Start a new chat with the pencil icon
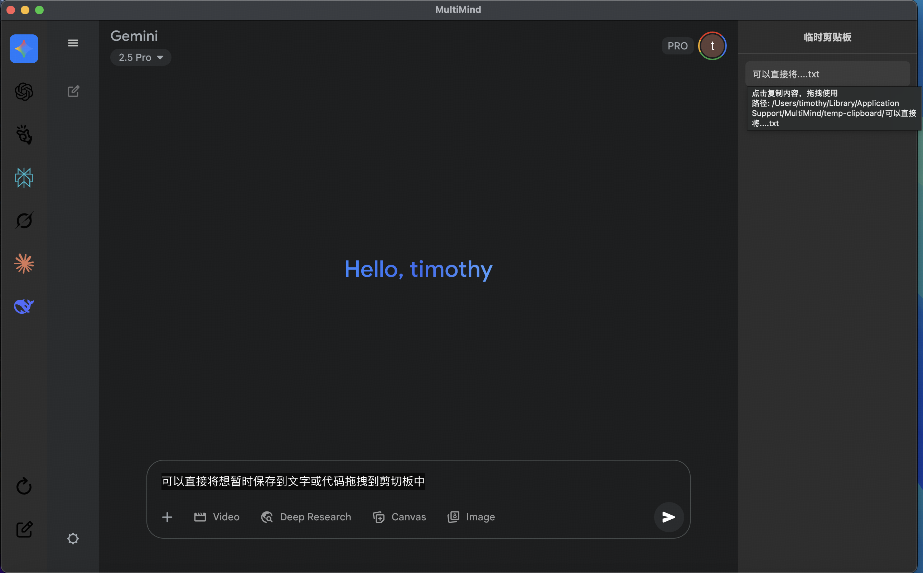 click(73, 91)
